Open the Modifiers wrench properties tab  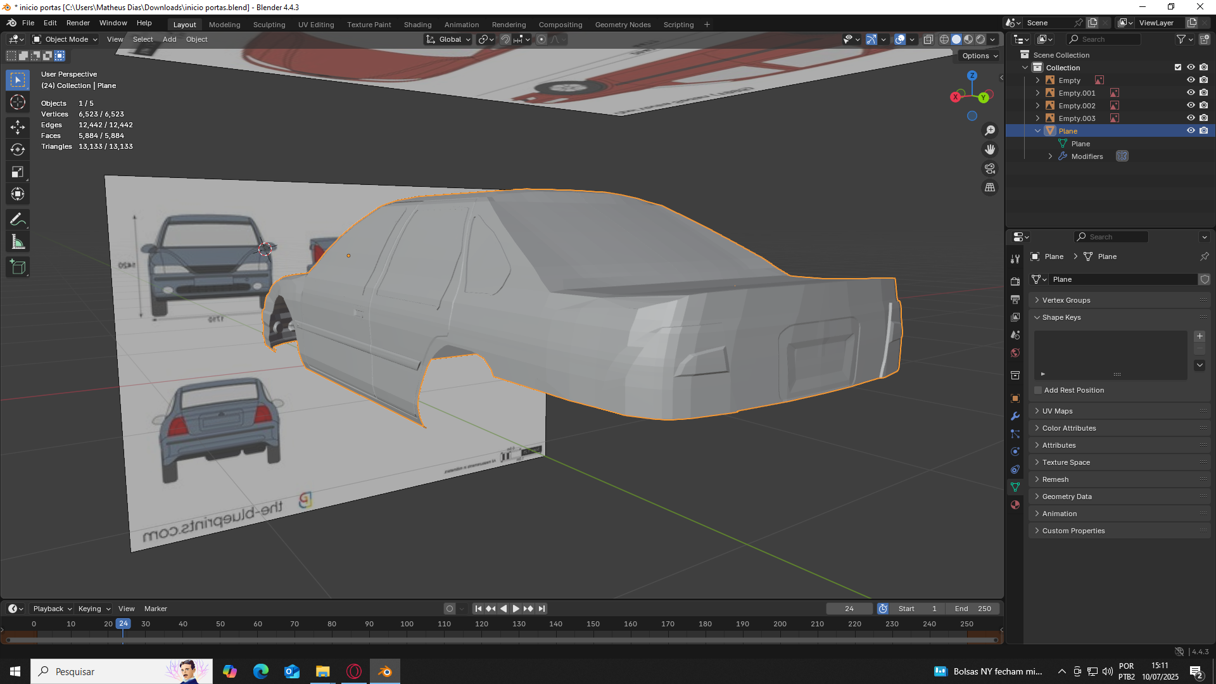(1015, 416)
